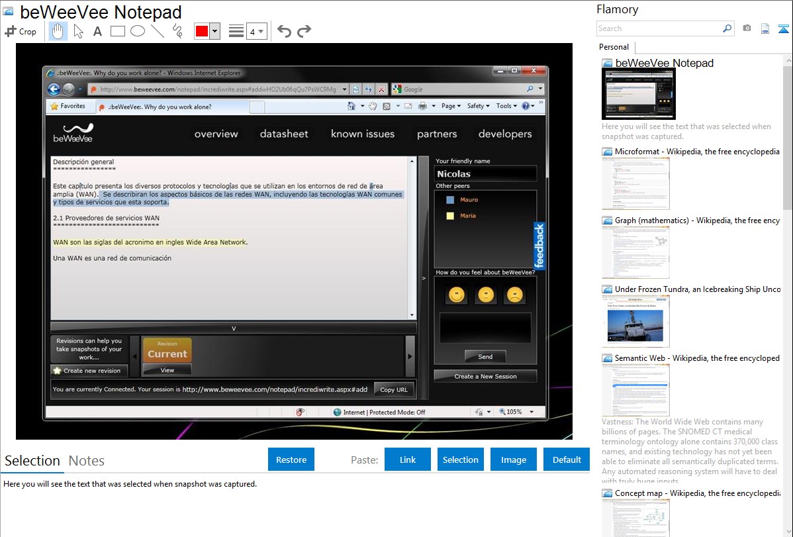Click the developers nav item
The height and width of the screenshot is (537, 793).
(x=505, y=134)
